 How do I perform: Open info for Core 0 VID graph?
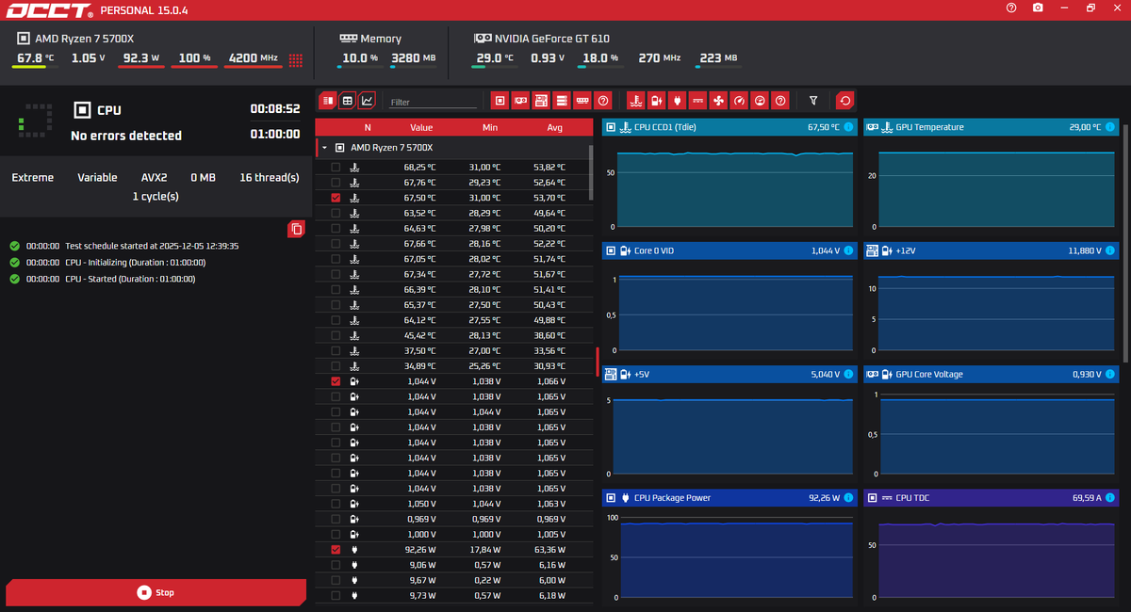[847, 250]
